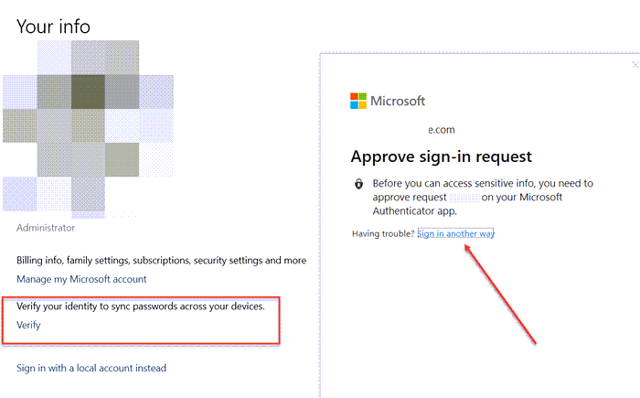The width and height of the screenshot is (640, 398).
Task: Click the lock icon beside sign-in message
Action: 358,184
